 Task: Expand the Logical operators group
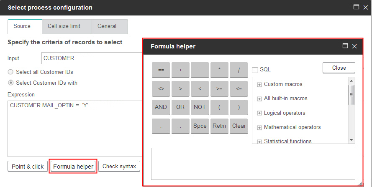259,113
